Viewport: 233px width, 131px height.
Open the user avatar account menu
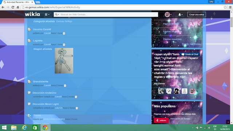(x=168, y=15)
